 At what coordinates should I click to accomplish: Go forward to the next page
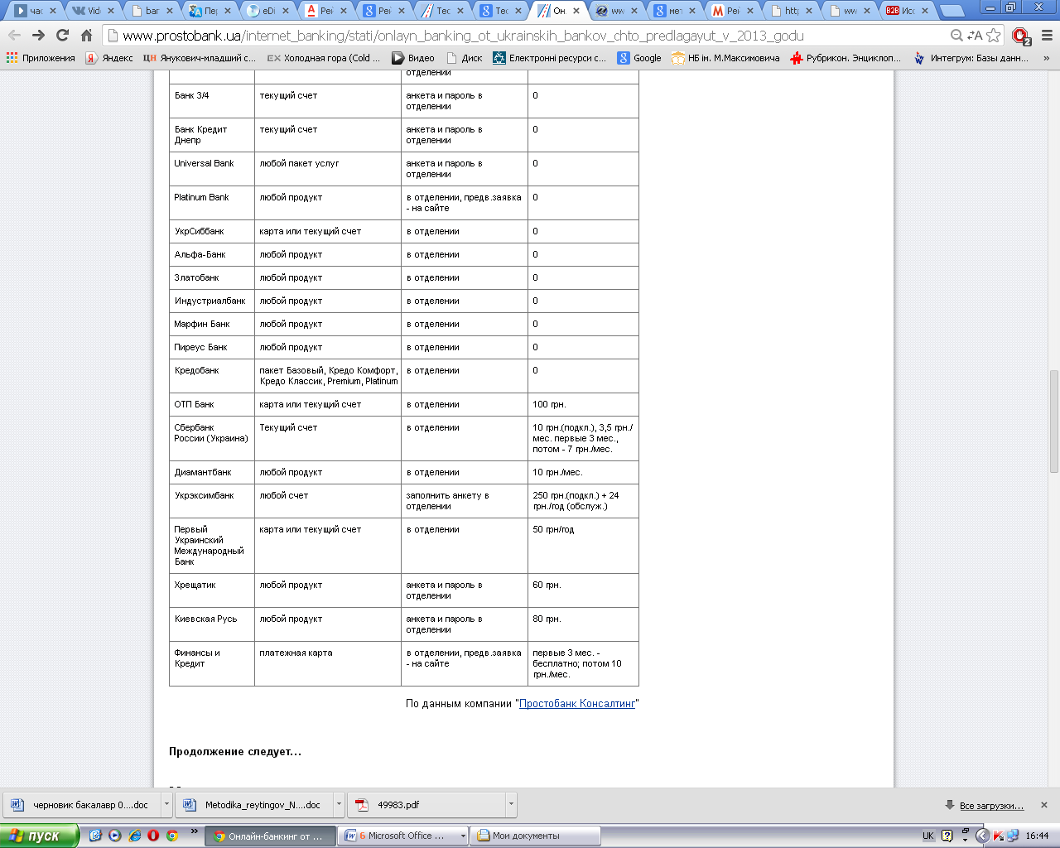(x=38, y=36)
